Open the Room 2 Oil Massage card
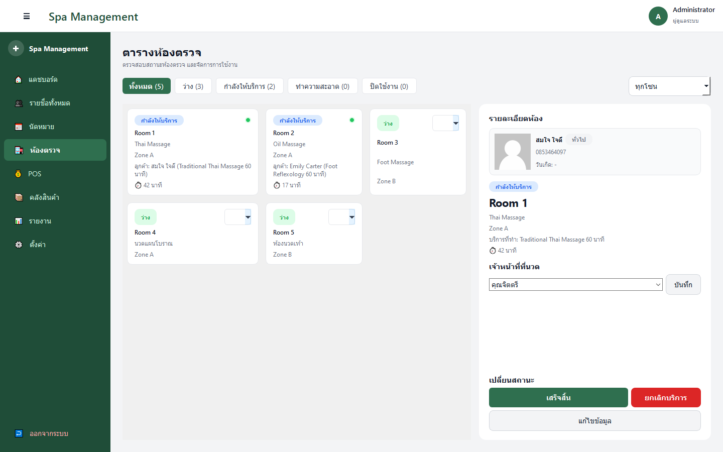The image size is (723, 452). tap(314, 152)
